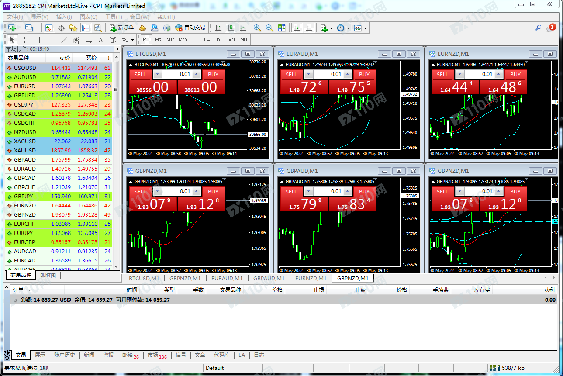Open the 图表(C) menu
The height and width of the screenshot is (376, 563).
(x=89, y=17)
